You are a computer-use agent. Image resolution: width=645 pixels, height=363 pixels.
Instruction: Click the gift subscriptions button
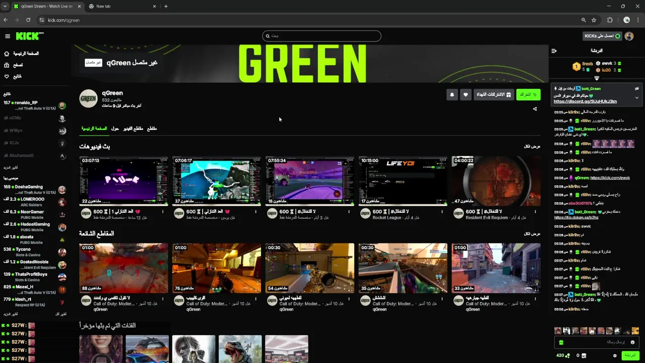[x=494, y=95]
